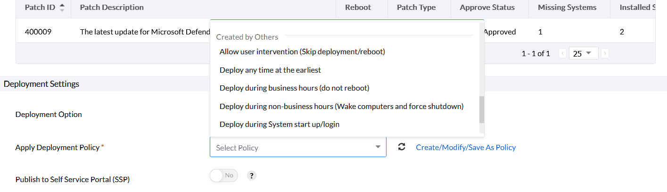Select Deploy during non-business hours policy

click(x=341, y=107)
